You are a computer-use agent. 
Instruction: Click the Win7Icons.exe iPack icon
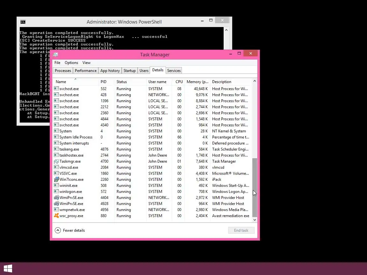(56, 180)
